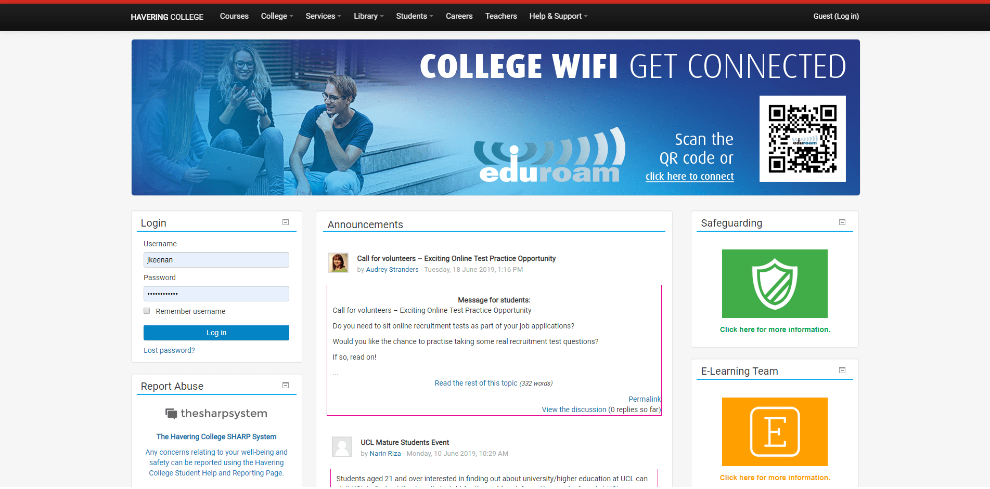Collapse the Report Abuse block
Screen dimensions: 990x489
click(x=286, y=385)
